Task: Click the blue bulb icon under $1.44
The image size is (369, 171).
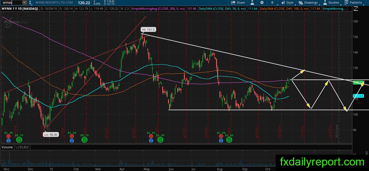Action: (221, 141)
